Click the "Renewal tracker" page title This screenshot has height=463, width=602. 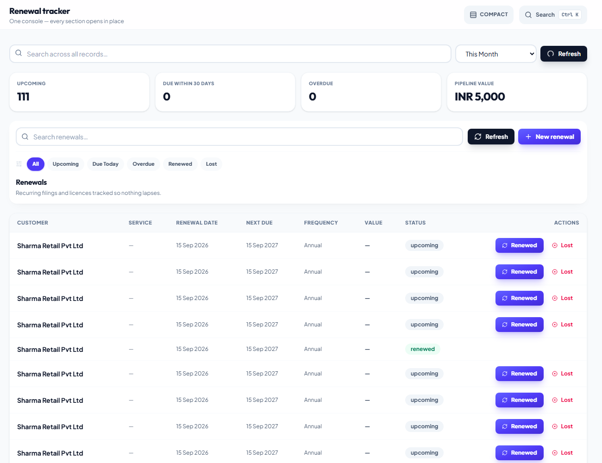[40, 11]
